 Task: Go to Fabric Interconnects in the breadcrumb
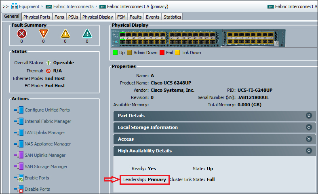tap(74, 7)
